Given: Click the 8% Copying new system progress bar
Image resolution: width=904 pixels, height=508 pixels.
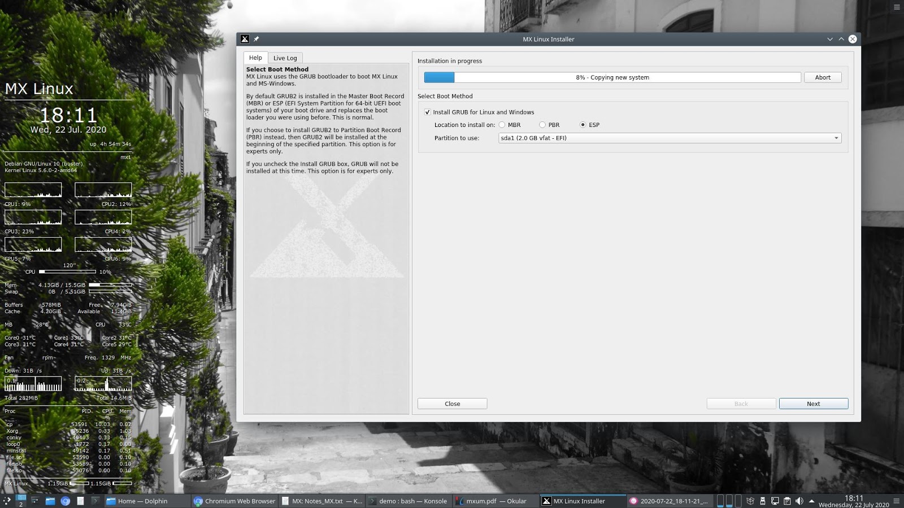Looking at the screenshot, I should point(612,77).
